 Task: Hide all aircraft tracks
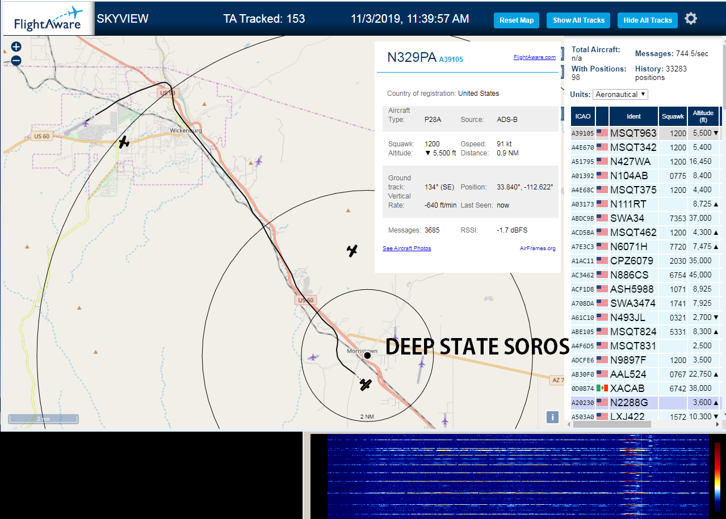coord(648,20)
